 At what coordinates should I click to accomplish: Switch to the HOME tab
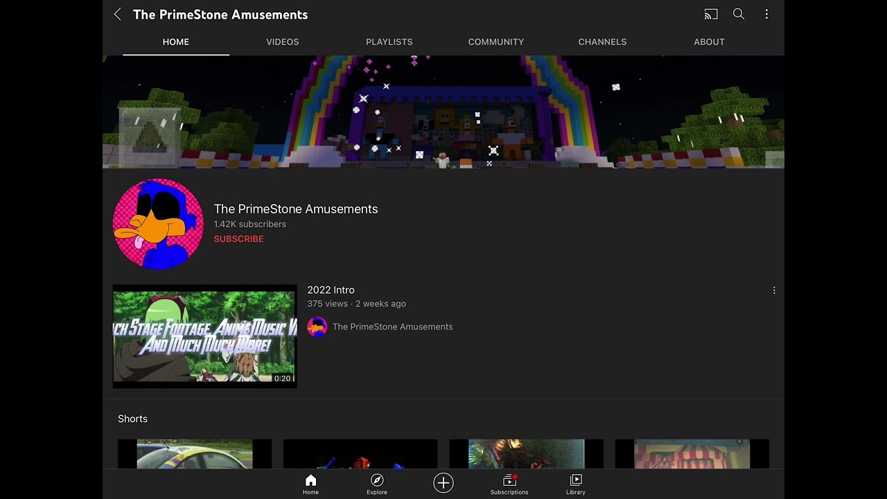point(176,42)
